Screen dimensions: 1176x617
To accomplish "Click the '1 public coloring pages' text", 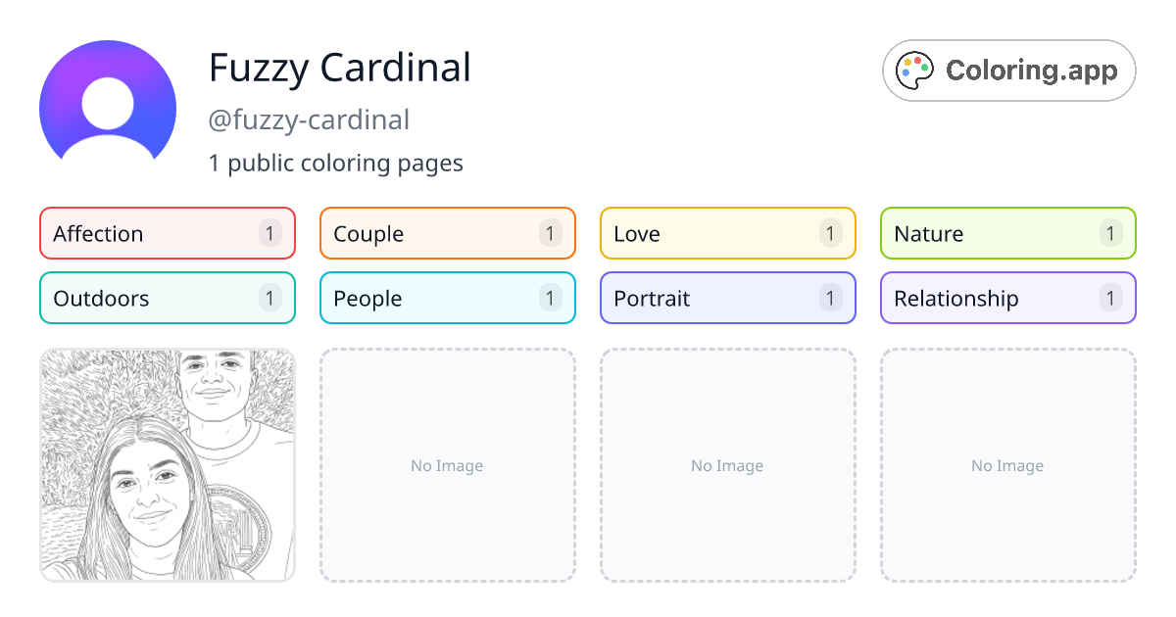I will click(x=336, y=163).
